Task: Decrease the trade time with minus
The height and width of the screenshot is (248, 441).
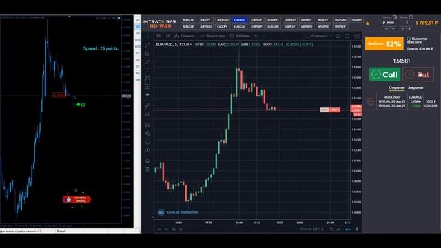Action: click(x=402, y=29)
